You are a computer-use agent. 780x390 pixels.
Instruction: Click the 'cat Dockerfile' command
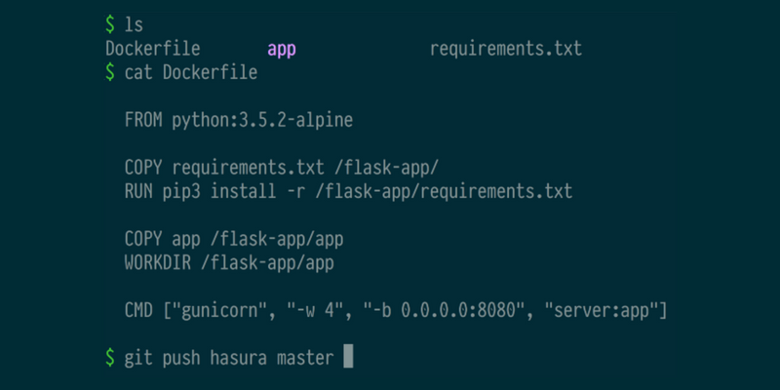pyautogui.click(x=191, y=72)
